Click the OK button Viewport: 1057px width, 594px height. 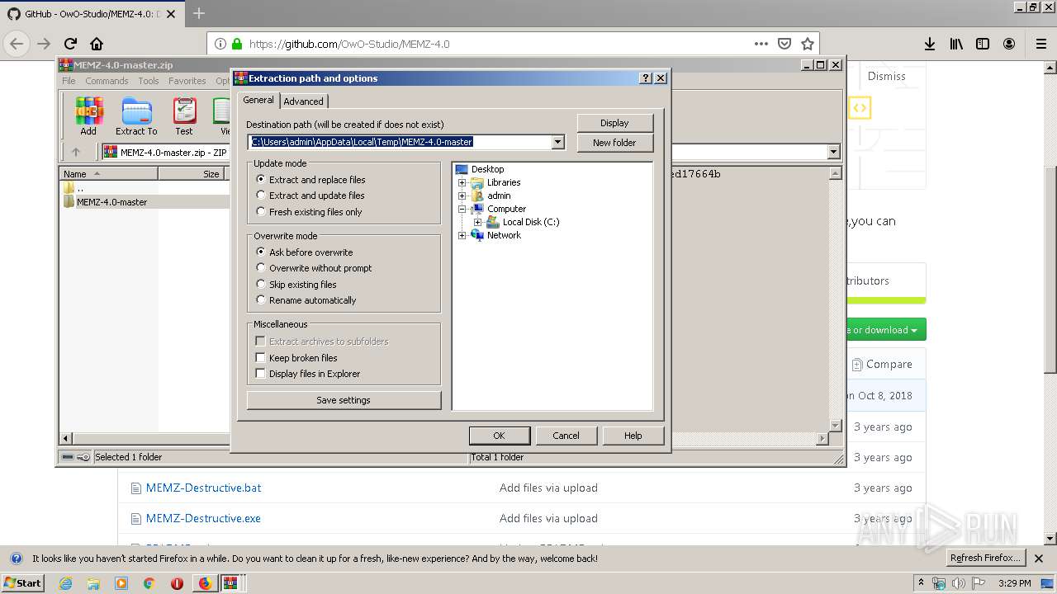click(499, 436)
